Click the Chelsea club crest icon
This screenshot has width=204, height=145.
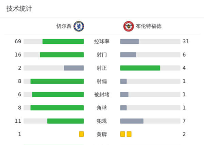tap(79, 26)
